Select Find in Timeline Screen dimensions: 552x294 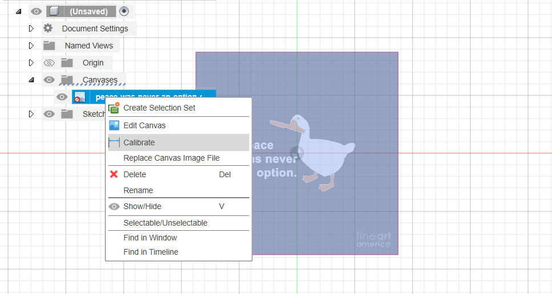(x=179, y=252)
